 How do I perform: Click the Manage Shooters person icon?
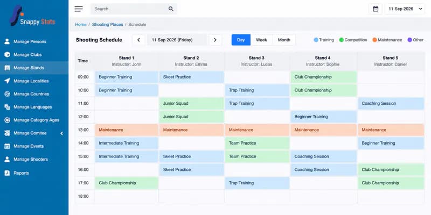pos(7,159)
